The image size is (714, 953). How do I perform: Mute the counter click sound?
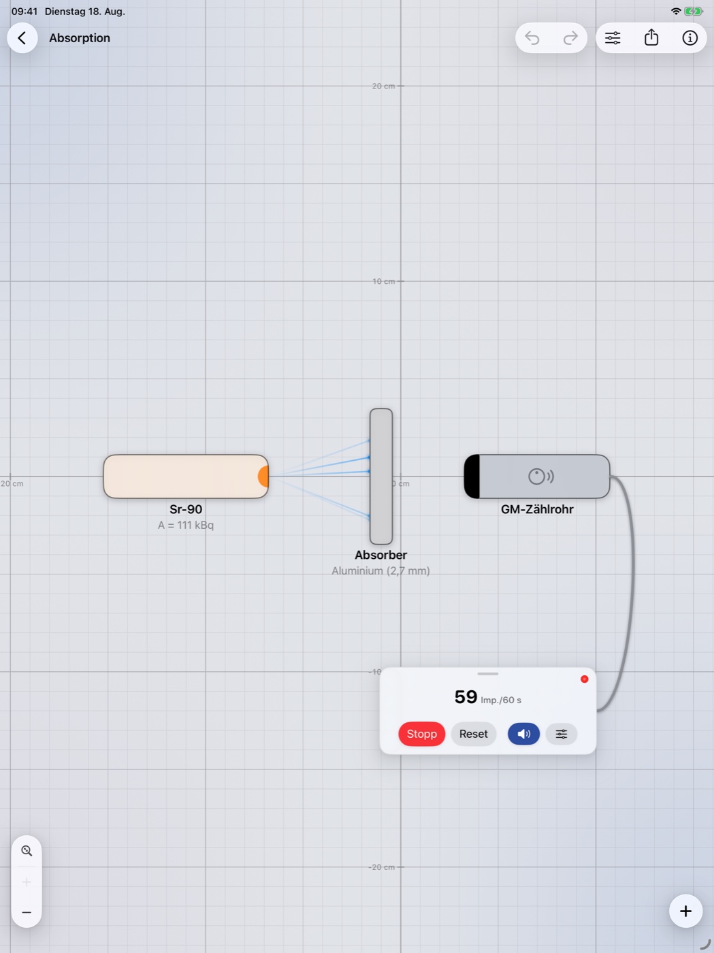[523, 734]
